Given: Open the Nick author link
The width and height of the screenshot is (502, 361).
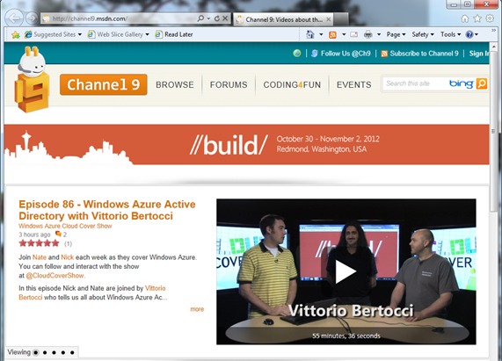Looking at the screenshot, I should coord(67,257).
